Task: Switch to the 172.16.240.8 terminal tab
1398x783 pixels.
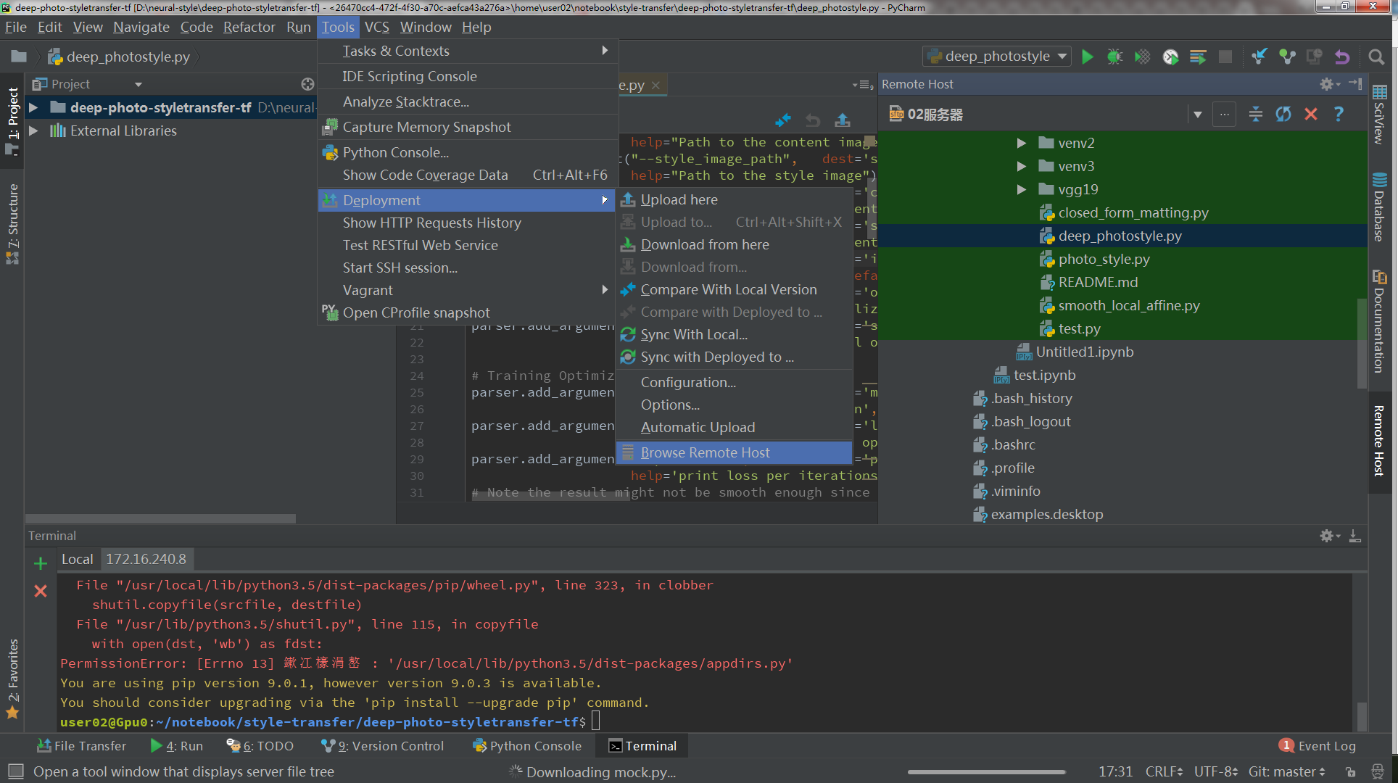Action: (x=146, y=559)
